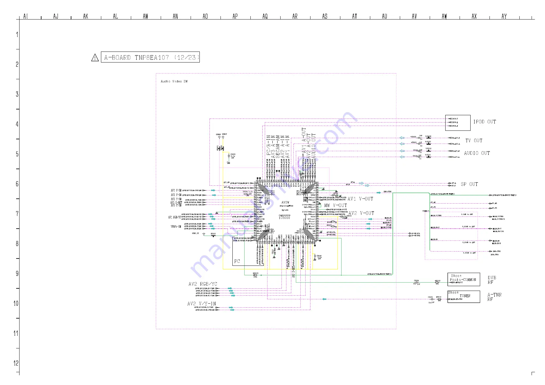Click the 'AM' column header

pos(145,16)
